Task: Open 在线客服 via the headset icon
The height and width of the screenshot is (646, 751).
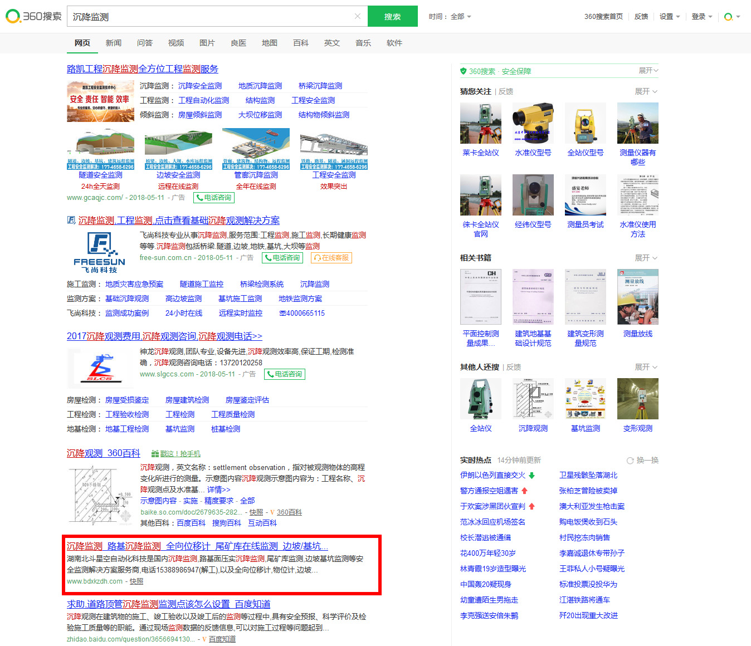Action: pyautogui.click(x=318, y=258)
